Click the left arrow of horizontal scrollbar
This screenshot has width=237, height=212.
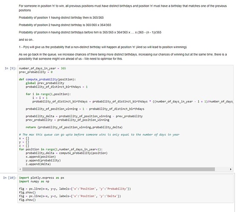[x=20, y=169]
